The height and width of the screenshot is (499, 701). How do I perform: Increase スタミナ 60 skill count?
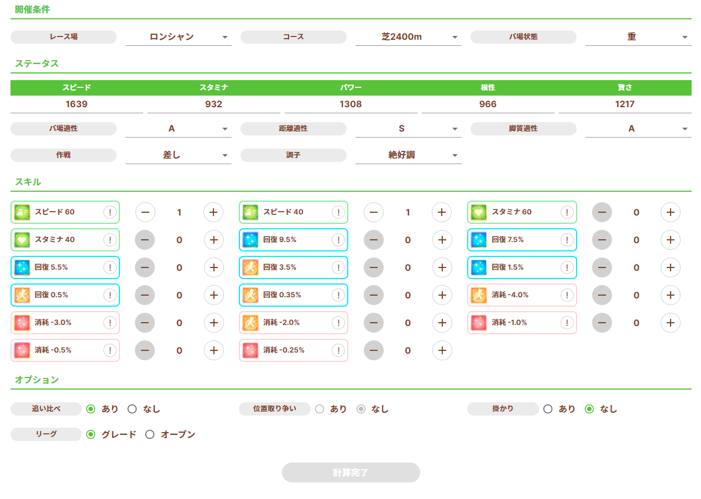point(670,212)
